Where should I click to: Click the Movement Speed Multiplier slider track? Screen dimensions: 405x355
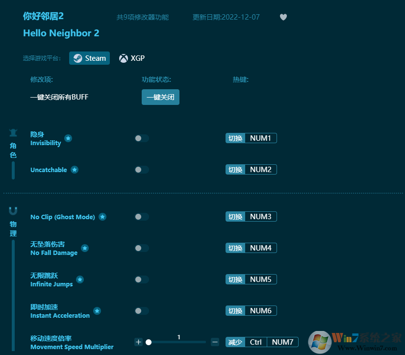[x=177, y=342]
